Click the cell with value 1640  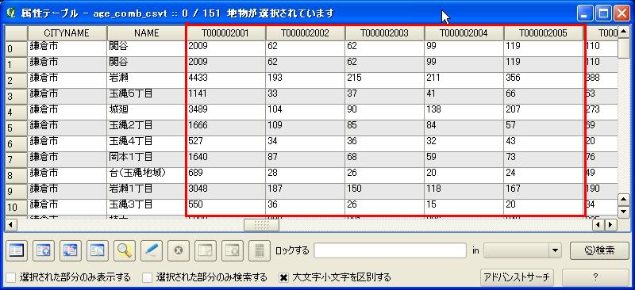click(x=225, y=159)
